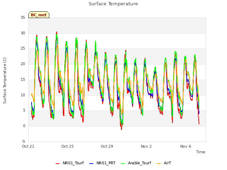Click the Nov 6 x-axis tick label

coord(186,146)
